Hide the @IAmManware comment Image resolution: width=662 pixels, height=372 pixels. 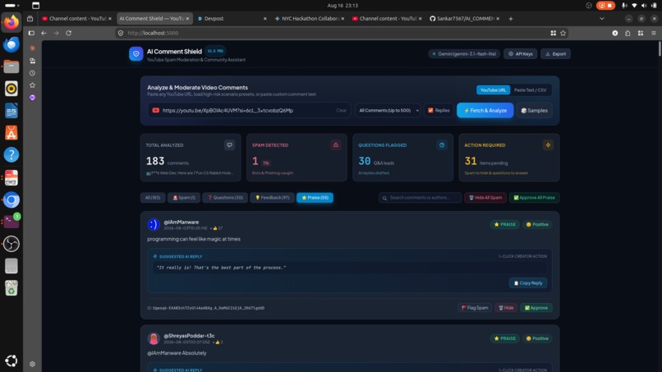point(506,308)
